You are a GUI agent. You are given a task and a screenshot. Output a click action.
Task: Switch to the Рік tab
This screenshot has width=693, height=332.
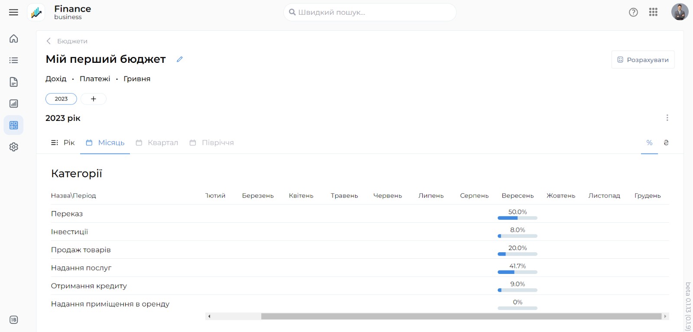point(63,143)
